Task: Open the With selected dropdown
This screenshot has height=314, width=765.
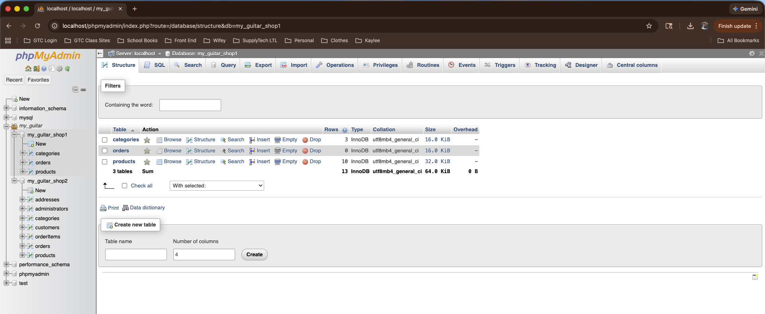Action: coord(217,186)
